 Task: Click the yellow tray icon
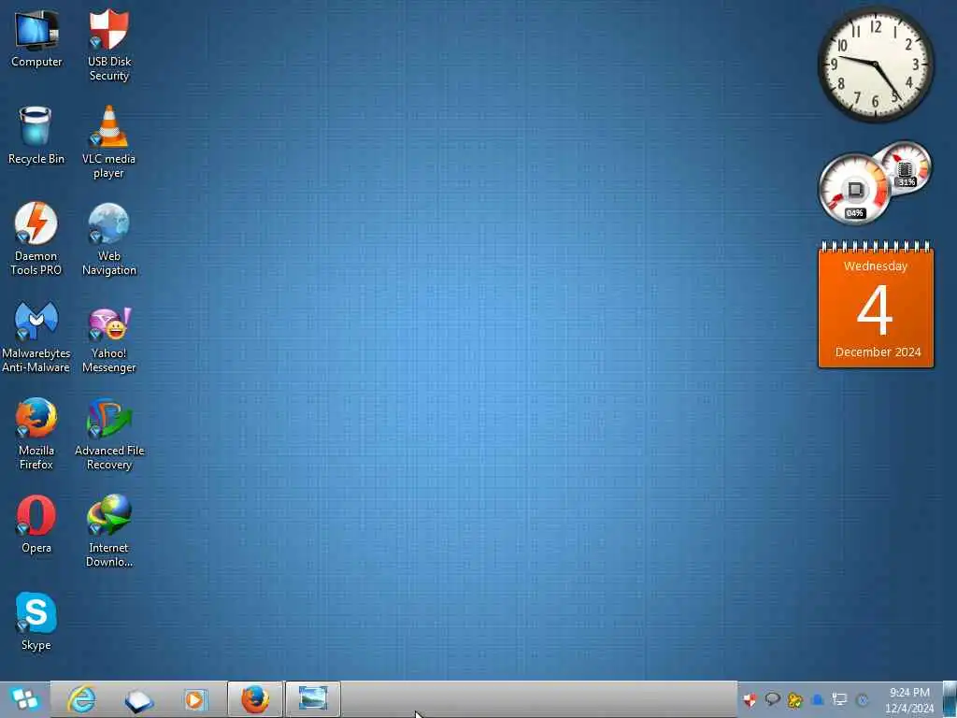[794, 699]
